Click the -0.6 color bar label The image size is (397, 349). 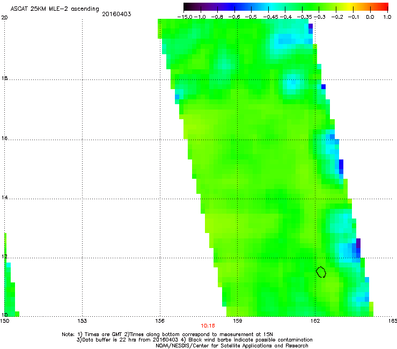click(234, 17)
